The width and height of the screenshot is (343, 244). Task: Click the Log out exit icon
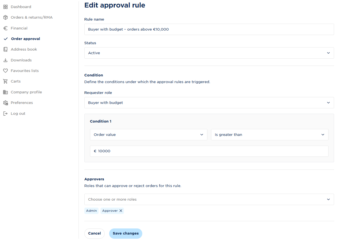click(5, 114)
